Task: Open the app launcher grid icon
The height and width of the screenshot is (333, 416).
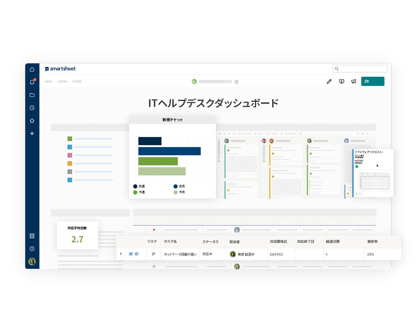Action: (x=32, y=236)
